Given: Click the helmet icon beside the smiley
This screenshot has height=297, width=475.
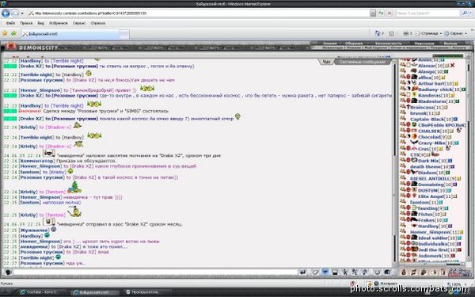Looking at the screenshot, I should (387, 272).
